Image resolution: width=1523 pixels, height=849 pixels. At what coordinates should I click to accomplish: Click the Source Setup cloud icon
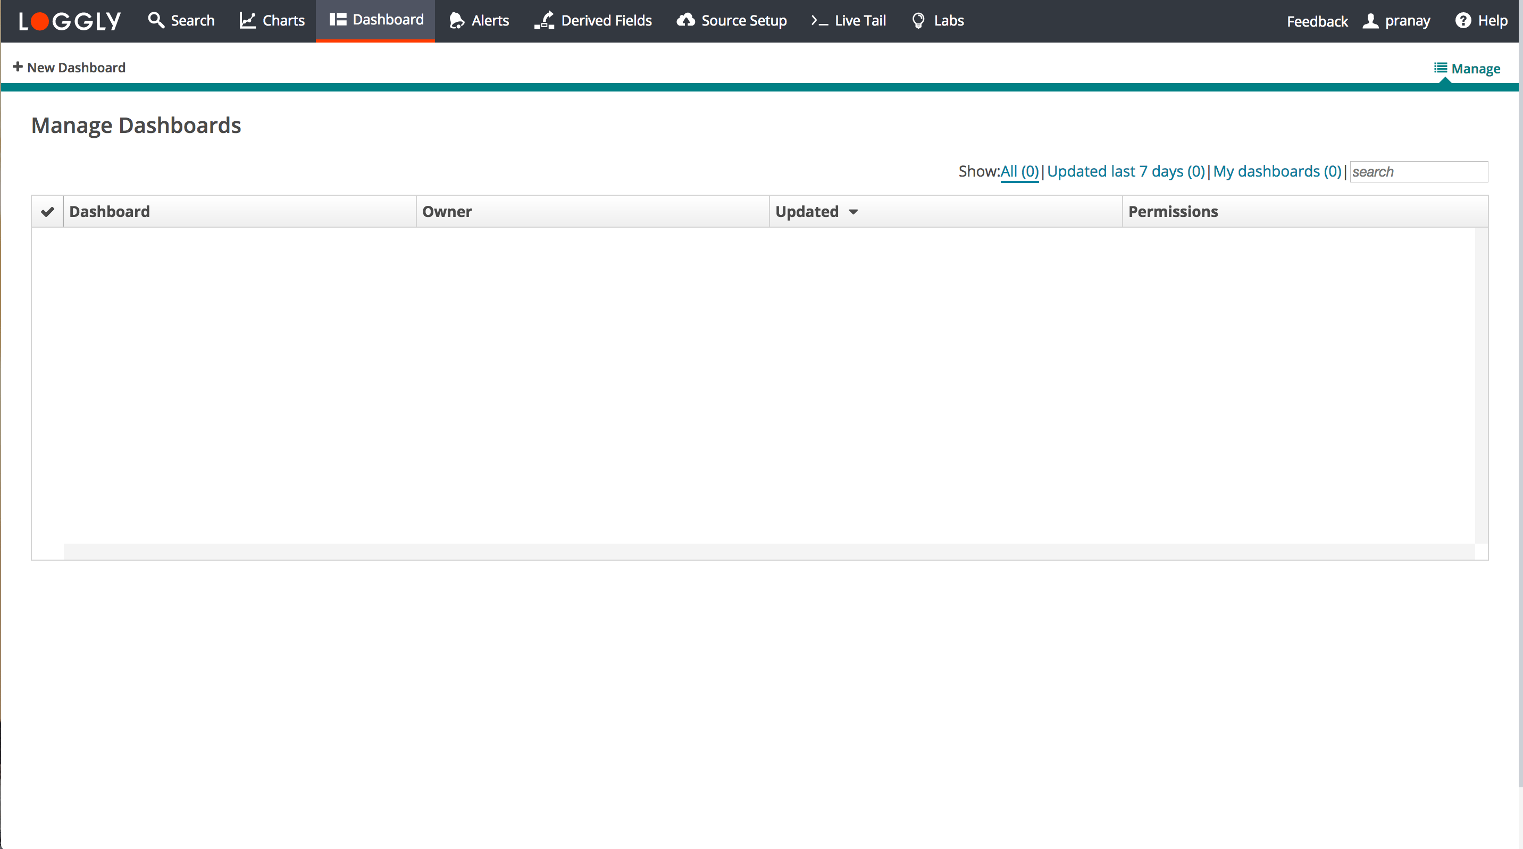(x=686, y=20)
